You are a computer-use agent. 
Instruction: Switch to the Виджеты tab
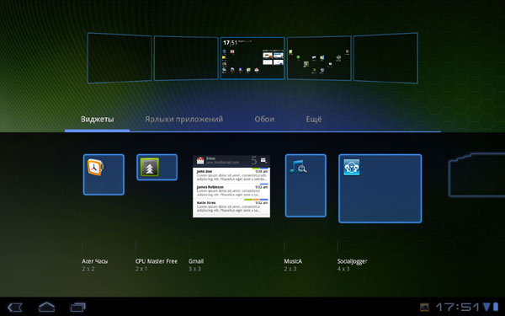[x=98, y=120]
